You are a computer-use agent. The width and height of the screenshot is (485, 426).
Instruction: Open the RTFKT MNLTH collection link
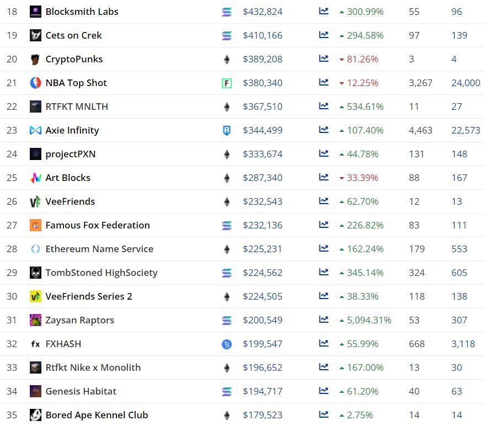77,106
